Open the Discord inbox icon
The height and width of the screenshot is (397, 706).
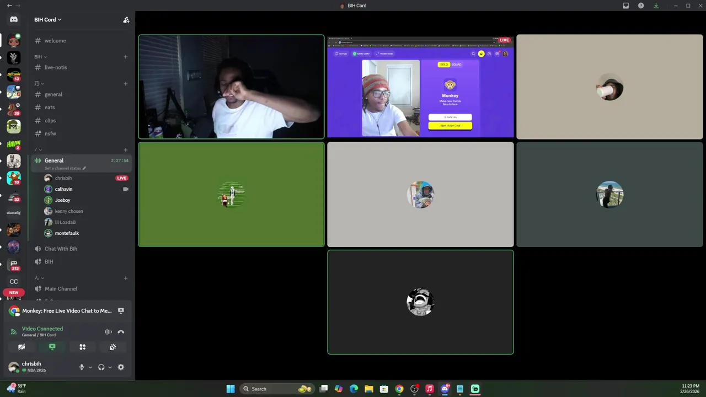tap(625, 6)
